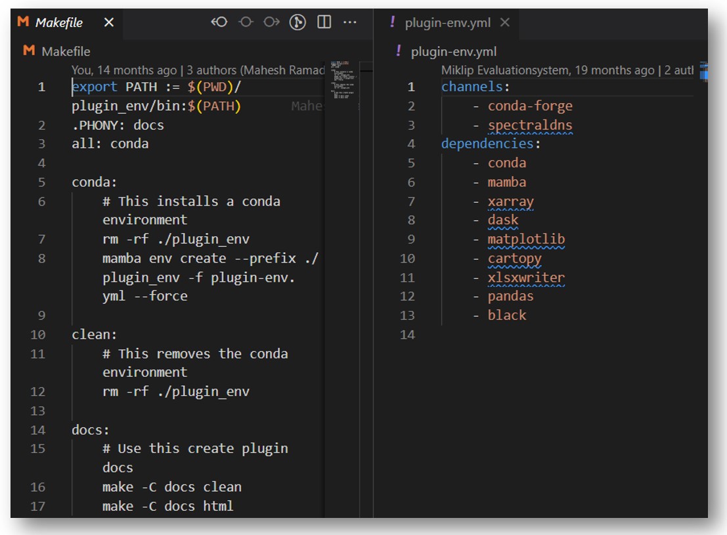This screenshot has height=535, width=727.
Task: Open the Makefile breadcrumb
Action: (x=66, y=51)
